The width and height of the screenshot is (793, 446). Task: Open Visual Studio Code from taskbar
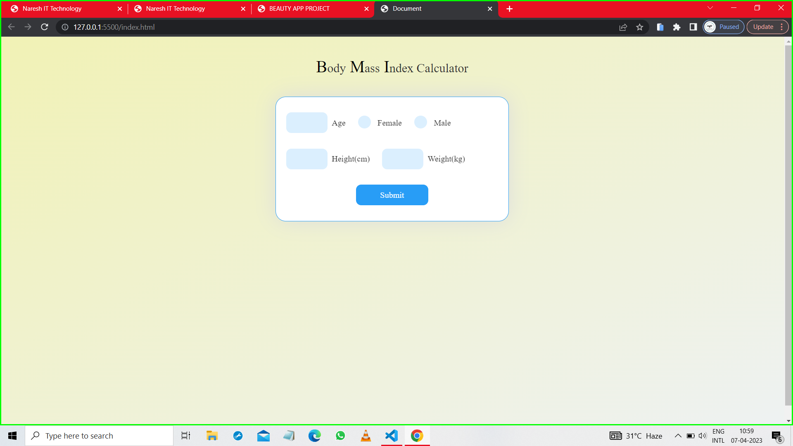point(391,436)
